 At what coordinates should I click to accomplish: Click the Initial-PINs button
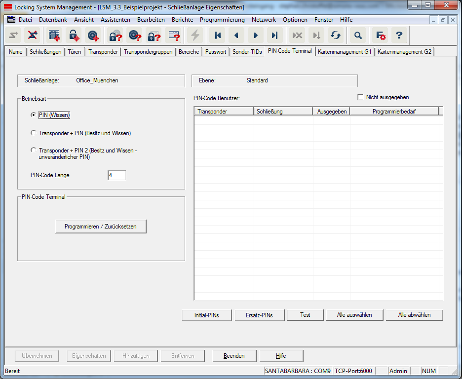(x=207, y=315)
